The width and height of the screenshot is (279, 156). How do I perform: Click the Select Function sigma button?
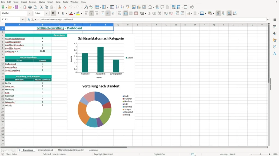(32, 19)
